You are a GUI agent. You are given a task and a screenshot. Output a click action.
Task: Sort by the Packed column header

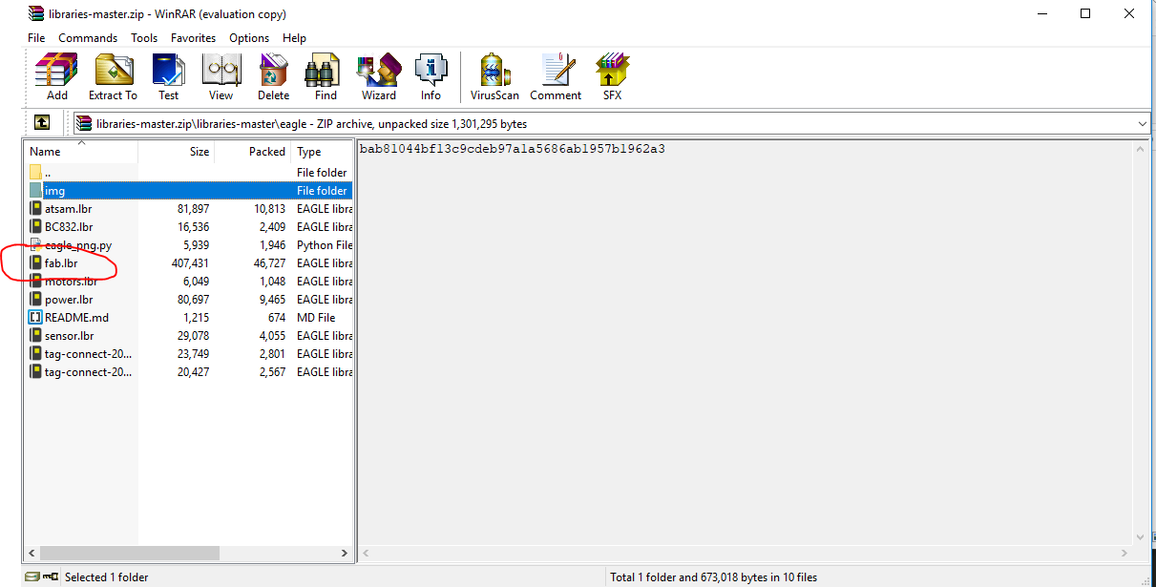[x=253, y=152]
